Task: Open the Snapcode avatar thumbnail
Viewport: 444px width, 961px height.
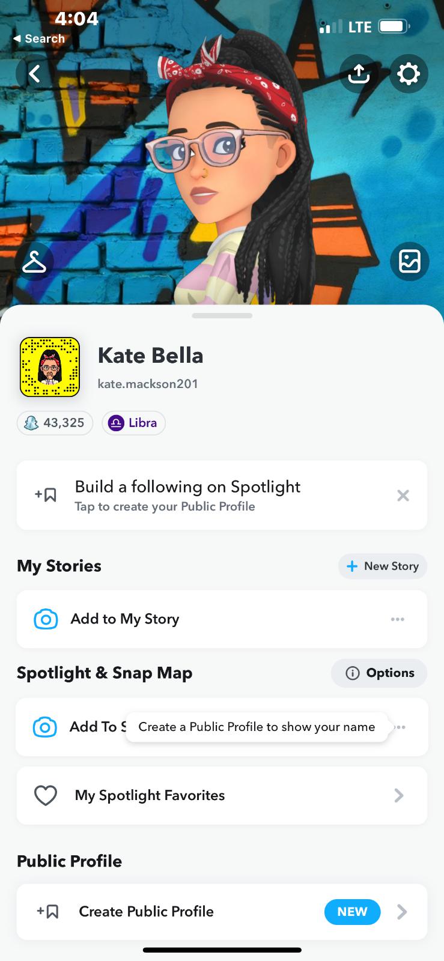Action: (x=50, y=367)
